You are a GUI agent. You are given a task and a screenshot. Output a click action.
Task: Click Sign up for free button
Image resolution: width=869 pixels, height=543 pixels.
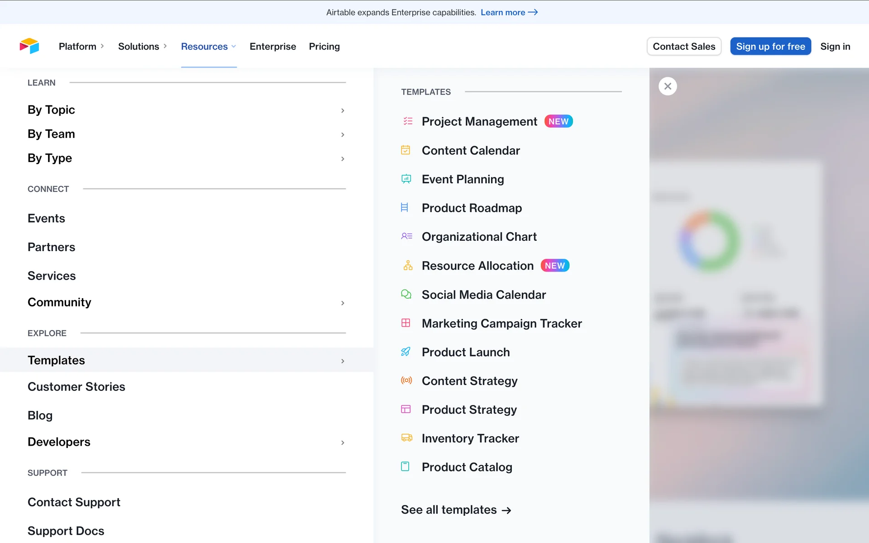(x=770, y=46)
